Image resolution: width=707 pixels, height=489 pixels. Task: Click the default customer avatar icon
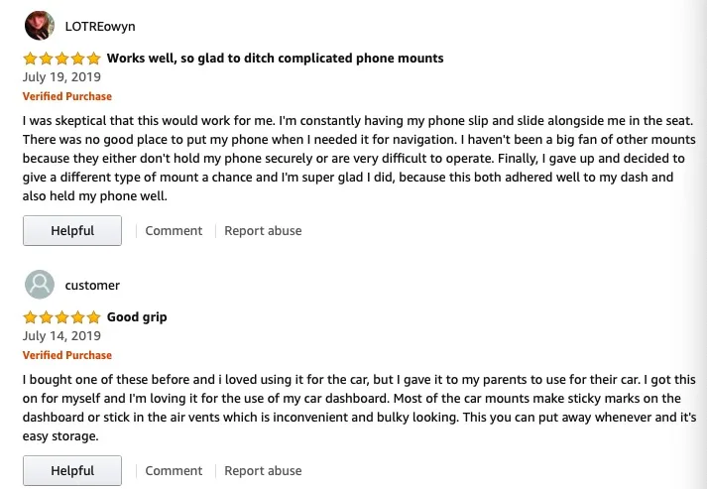39,285
